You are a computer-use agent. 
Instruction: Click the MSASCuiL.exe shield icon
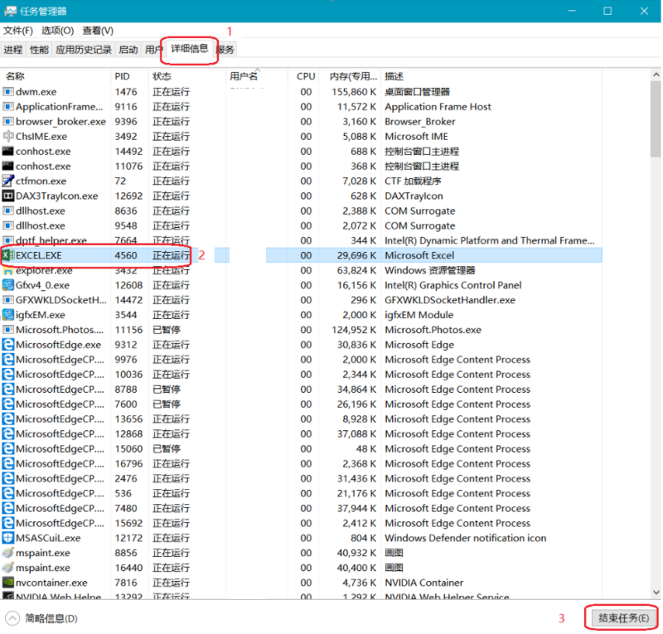[x=8, y=538]
